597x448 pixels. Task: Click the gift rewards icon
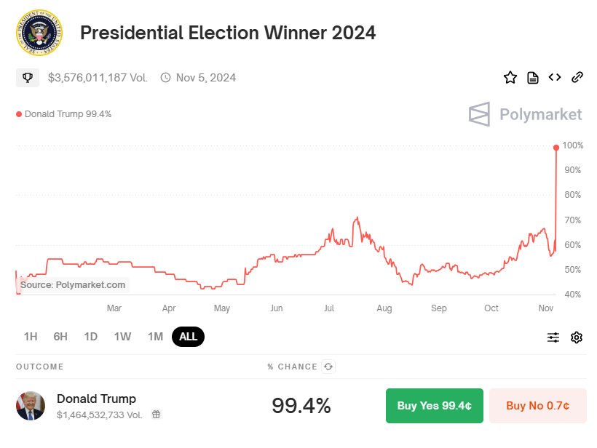pyautogui.click(x=156, y=415)
